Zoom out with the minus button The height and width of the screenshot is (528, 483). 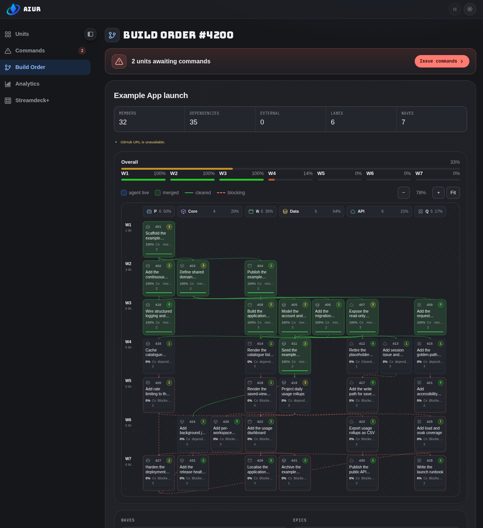404,193
